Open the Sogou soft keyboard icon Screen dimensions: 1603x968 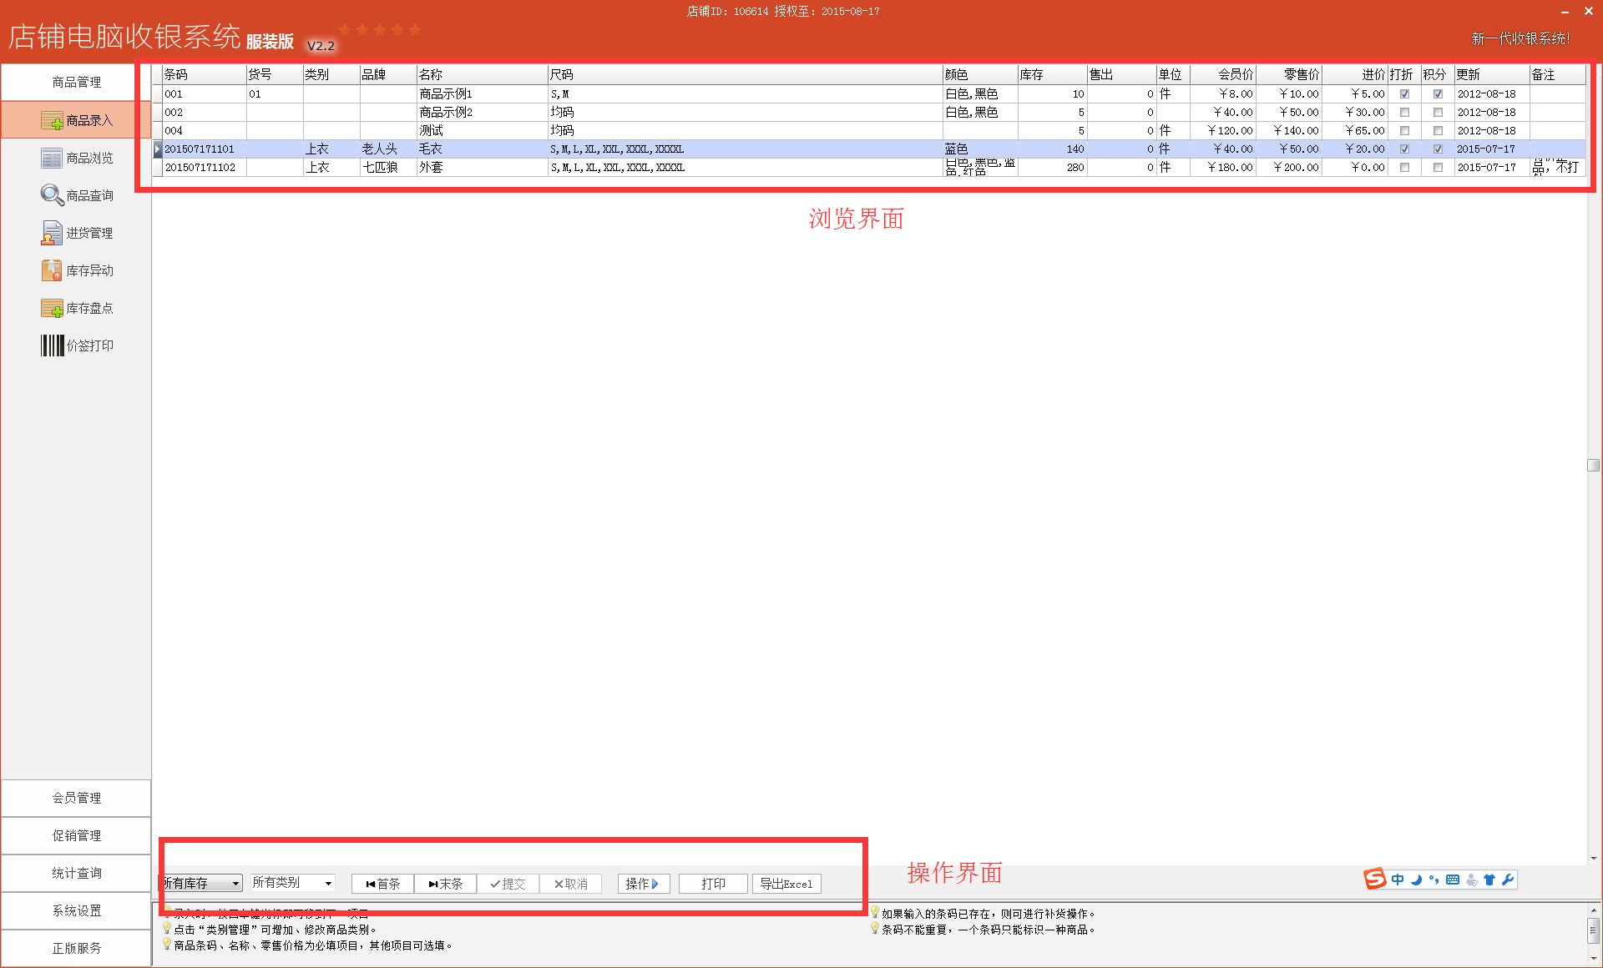pyautogui.click(x=1453, y=880)
